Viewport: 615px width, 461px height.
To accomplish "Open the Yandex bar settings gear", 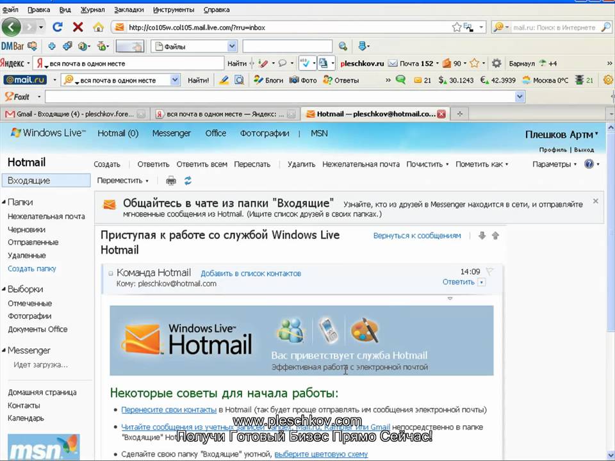I will point(496,63).
